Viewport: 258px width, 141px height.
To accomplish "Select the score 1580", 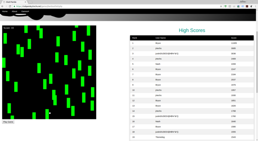I will [233, 127].
